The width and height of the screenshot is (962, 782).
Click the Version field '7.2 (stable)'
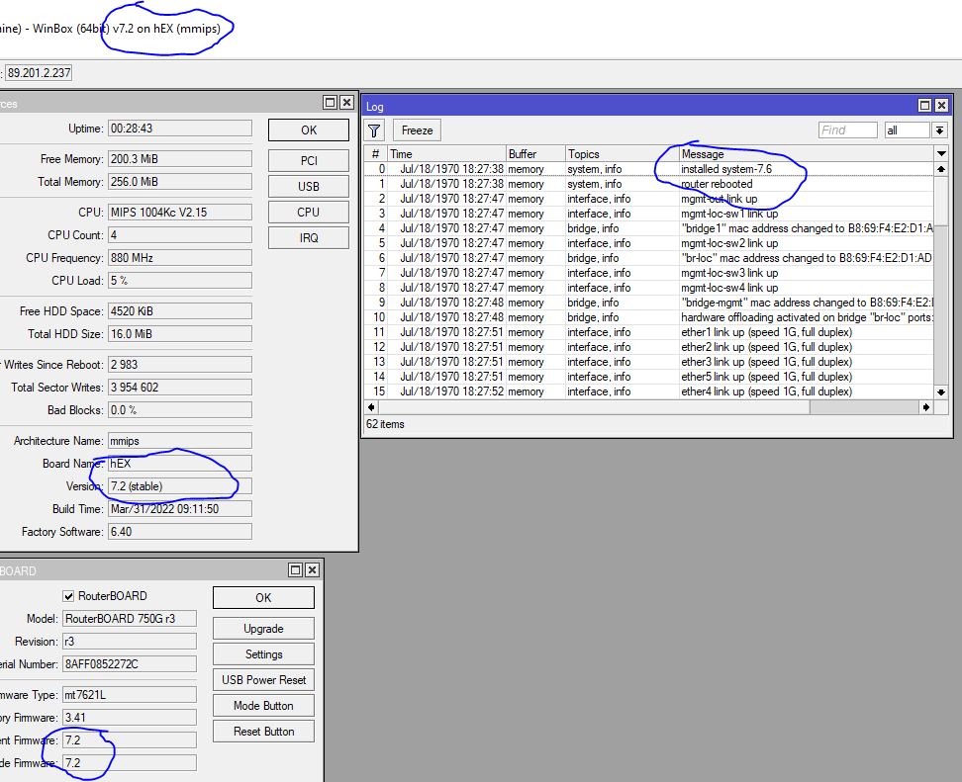tap(180, 486)
